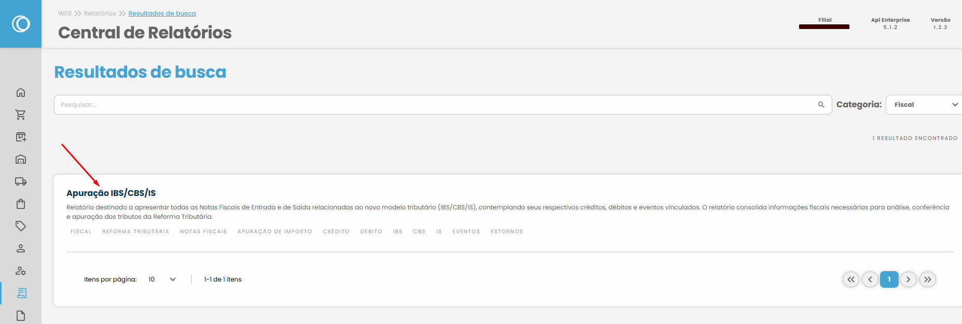Click the Resultados de busca breadcrumb link
Screen dimensions: 962x324
click(162, 13)
